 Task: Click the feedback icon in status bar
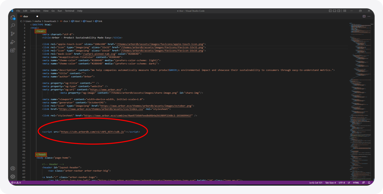(x=363, y=183)
